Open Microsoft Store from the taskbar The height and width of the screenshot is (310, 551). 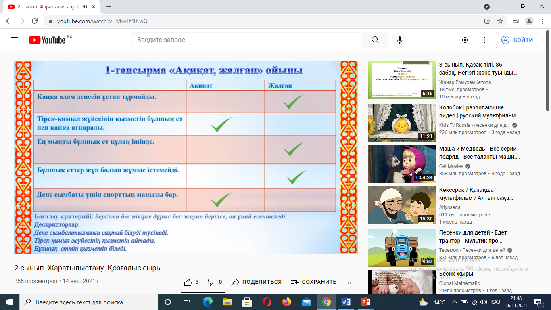pyautogui.click(x=247, y=302)
